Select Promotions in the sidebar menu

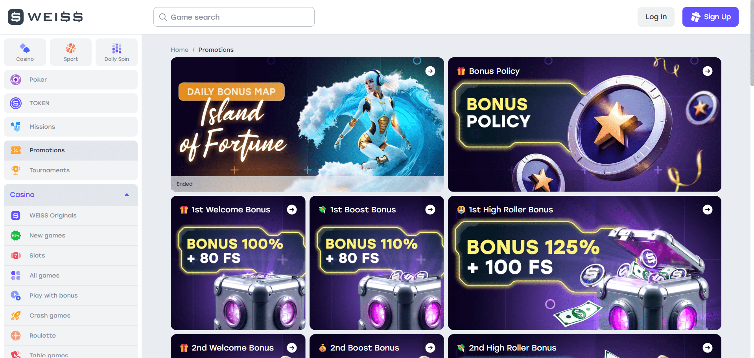pos(47,150)
